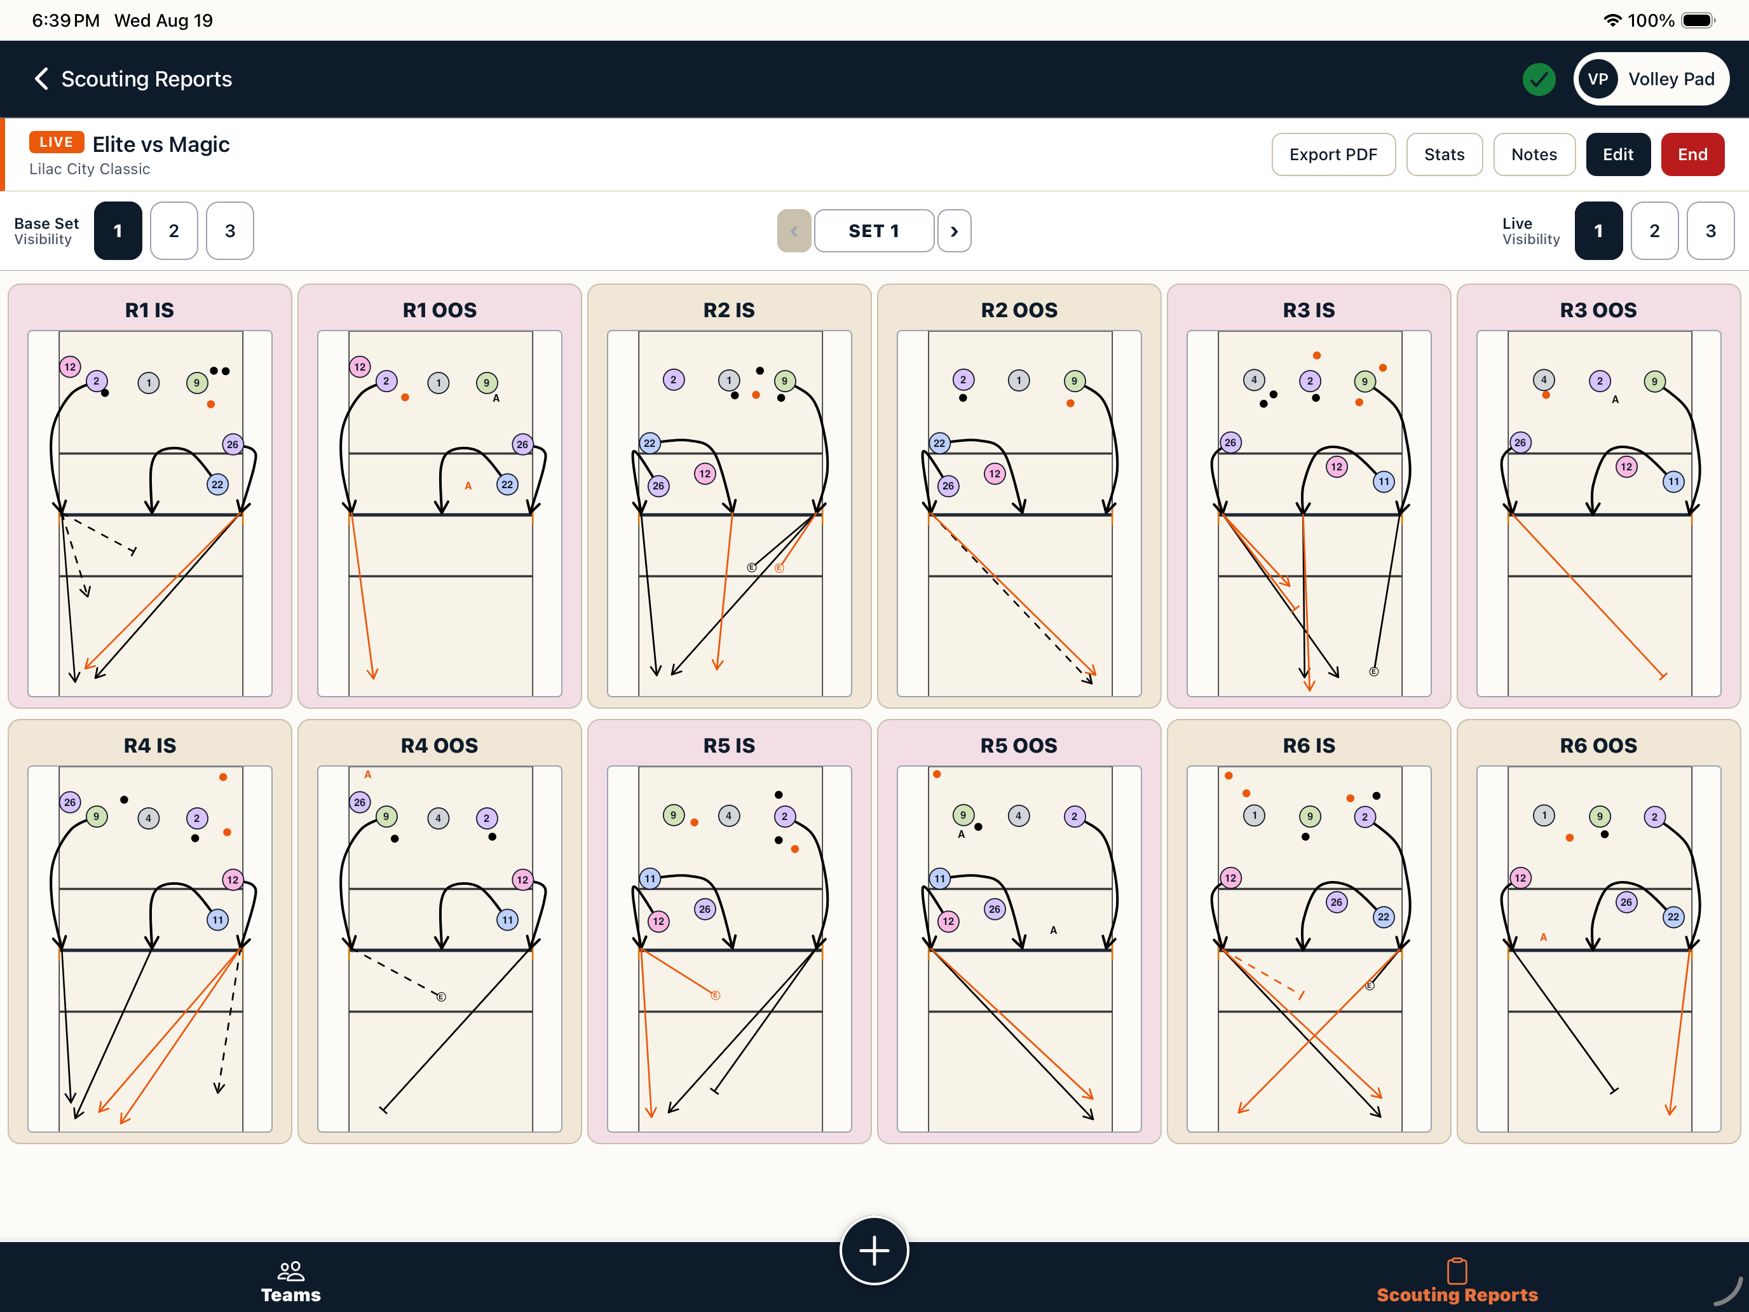Toggle Live Visibility 2
The height and width of the screenshot is (1312, 1749).
(1655, 231)
